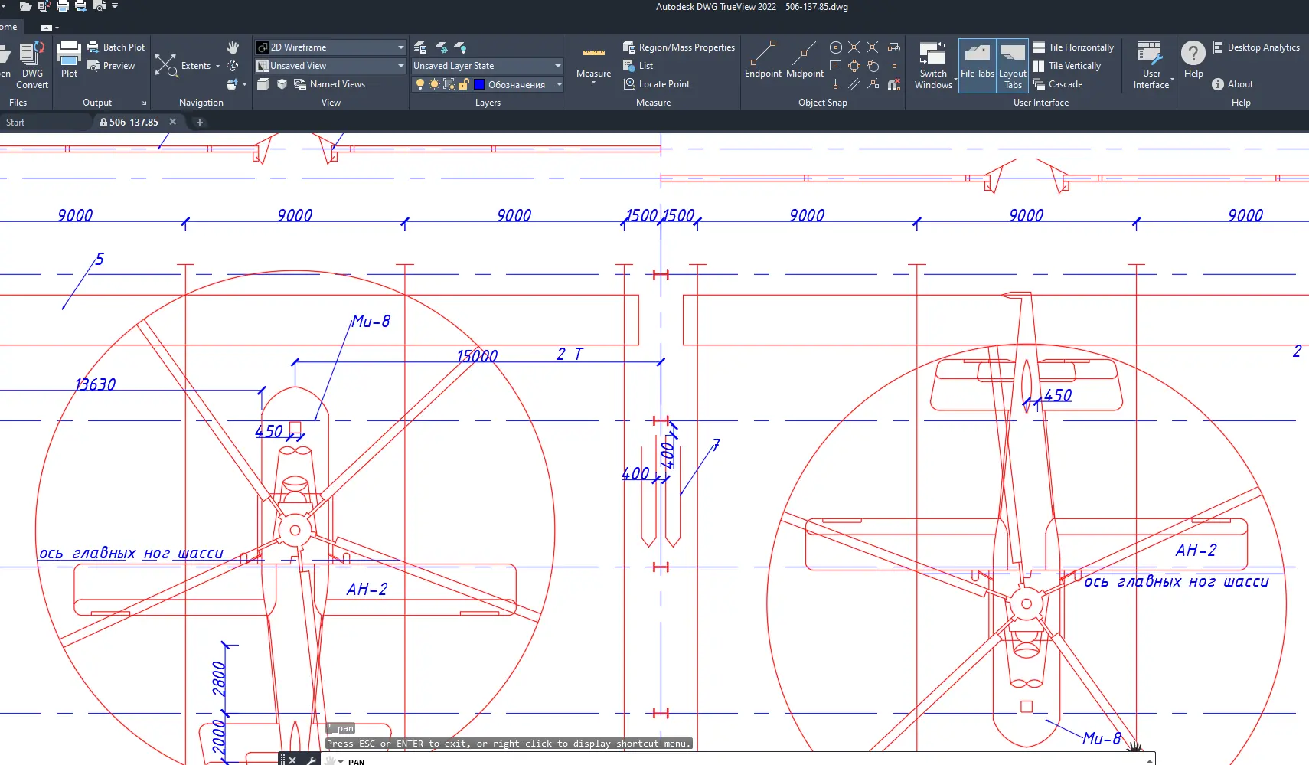Select the 506-137.85 drawing tab
This screenshot has width=1309, height=765.
point(133,123)
